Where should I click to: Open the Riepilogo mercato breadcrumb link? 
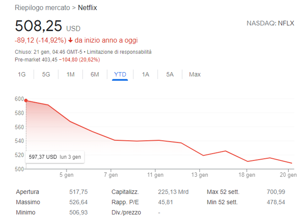[42, 8]
